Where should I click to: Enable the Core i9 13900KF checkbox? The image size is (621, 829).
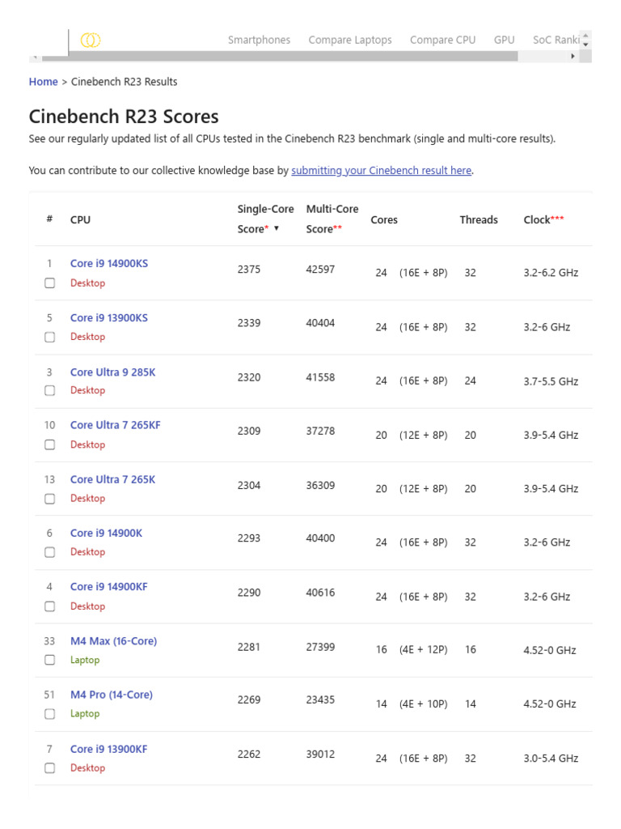coord(50,767)
